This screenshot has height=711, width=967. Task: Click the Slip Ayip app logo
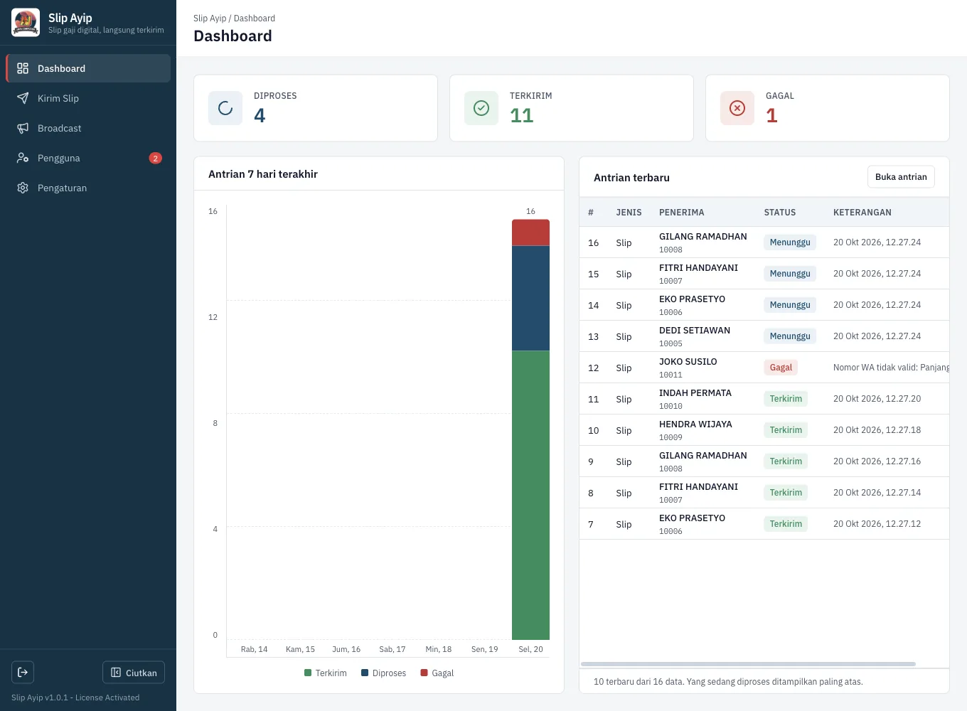pyautogui.click(x=26, y=23)
